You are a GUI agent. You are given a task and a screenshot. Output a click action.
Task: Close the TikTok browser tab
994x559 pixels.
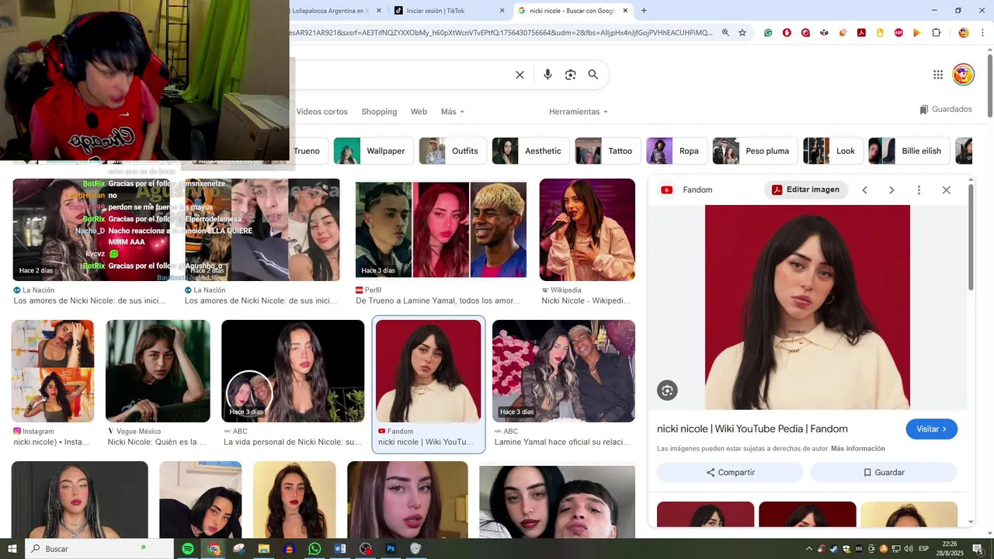click(x=502, y=11)
